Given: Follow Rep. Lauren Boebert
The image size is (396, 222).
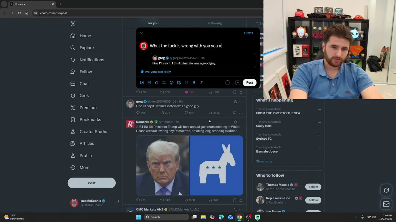Looking at the screenshot, I should click(313, 200).
